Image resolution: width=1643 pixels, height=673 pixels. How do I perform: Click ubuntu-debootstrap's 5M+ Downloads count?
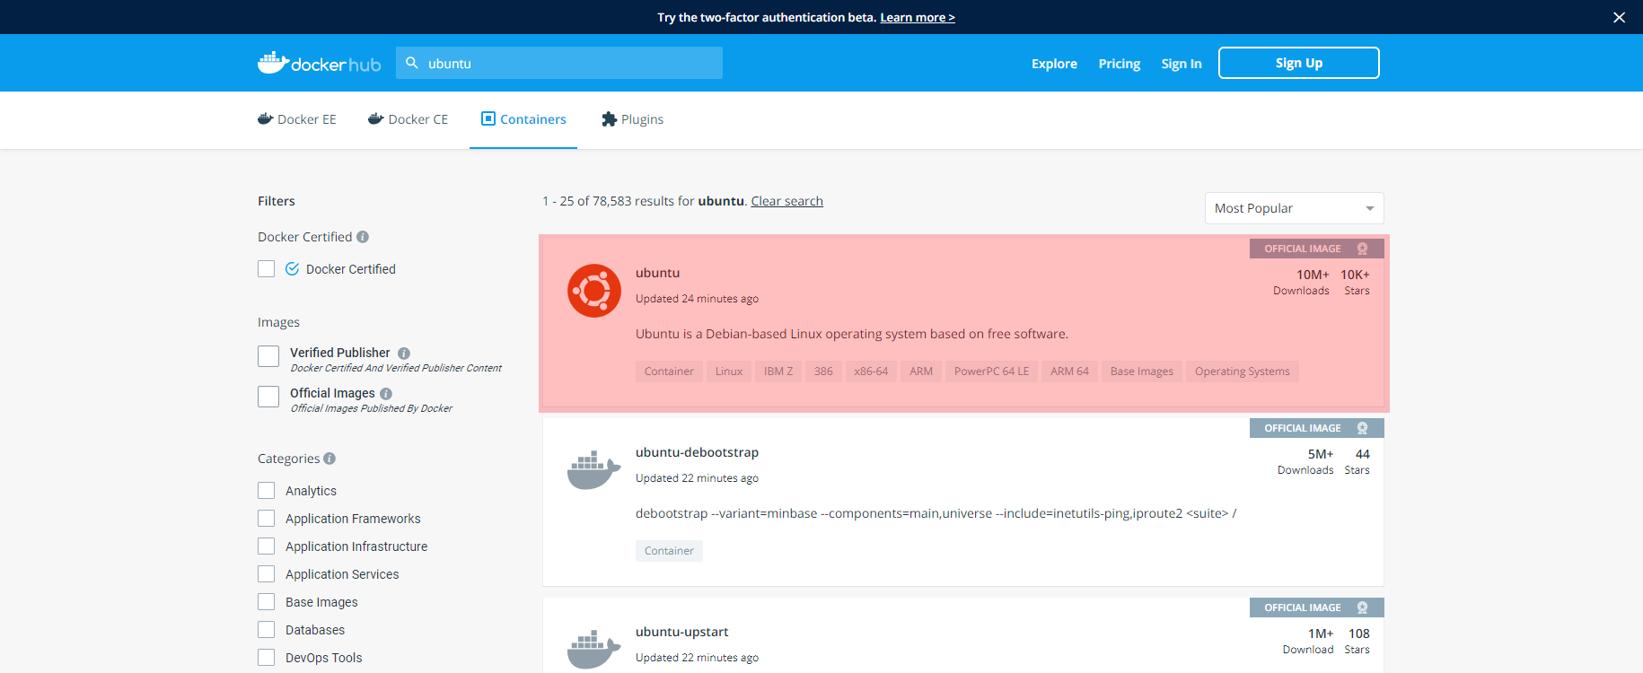click(x=1306, y=461)
